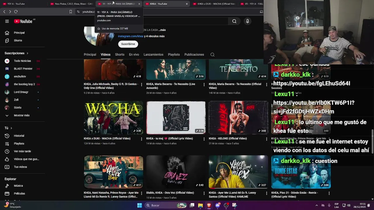Expand the Tú section
This screenshot has width=374, height=210.
pos(8,128)
